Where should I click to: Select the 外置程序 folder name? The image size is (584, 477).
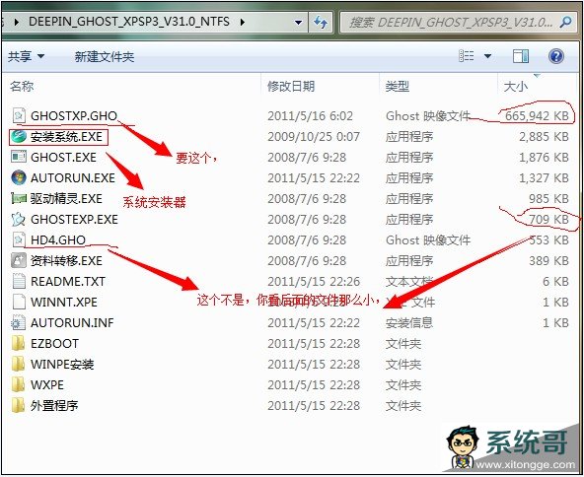(54, 405)
